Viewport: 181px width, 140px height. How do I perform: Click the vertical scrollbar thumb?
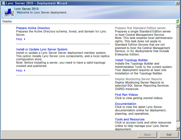(x=178, y=74)
